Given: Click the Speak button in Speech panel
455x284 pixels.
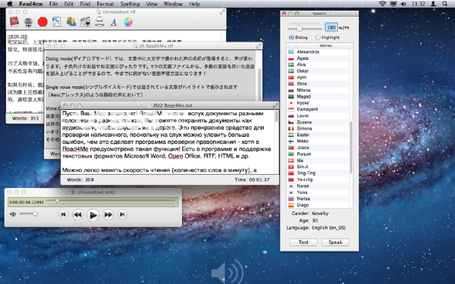Looking at the screenshot, I should [x=335, y=242].
